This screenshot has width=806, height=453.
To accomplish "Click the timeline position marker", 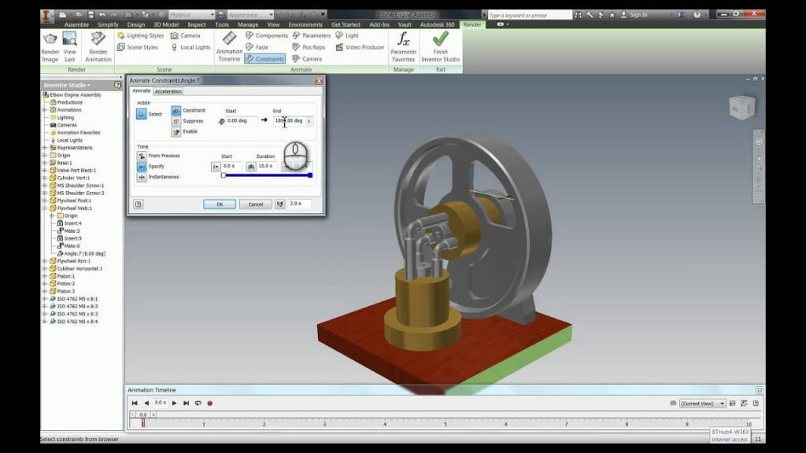I will 143,422.
